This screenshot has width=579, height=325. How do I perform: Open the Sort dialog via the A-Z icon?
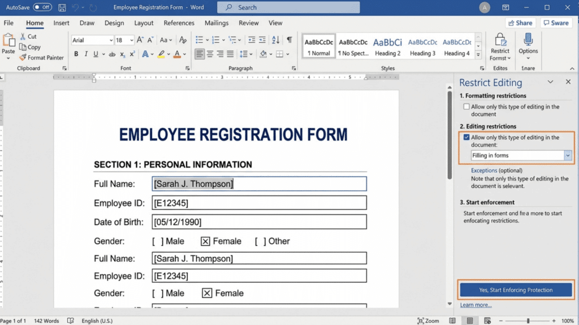point(275,41)
